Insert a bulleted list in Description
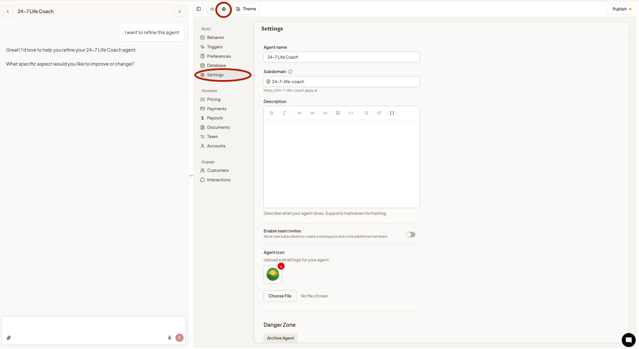This screenshot has height=349, width=639. (366, 113)
